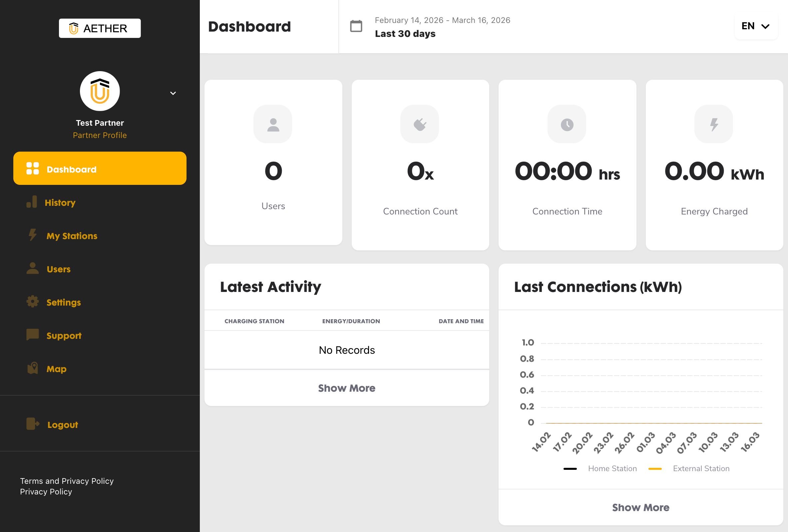The width and height of the screenshot is (788, 532).
Task: Open Terms and Privacy Policy
Action: point(67,480)
